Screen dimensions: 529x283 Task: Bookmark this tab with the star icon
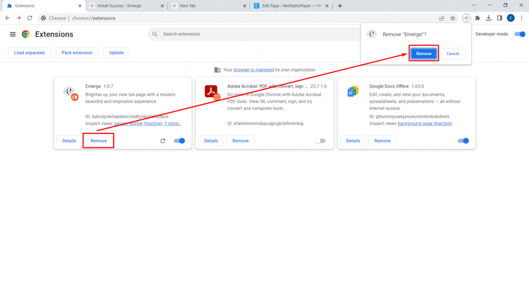(x=453, y=18)
